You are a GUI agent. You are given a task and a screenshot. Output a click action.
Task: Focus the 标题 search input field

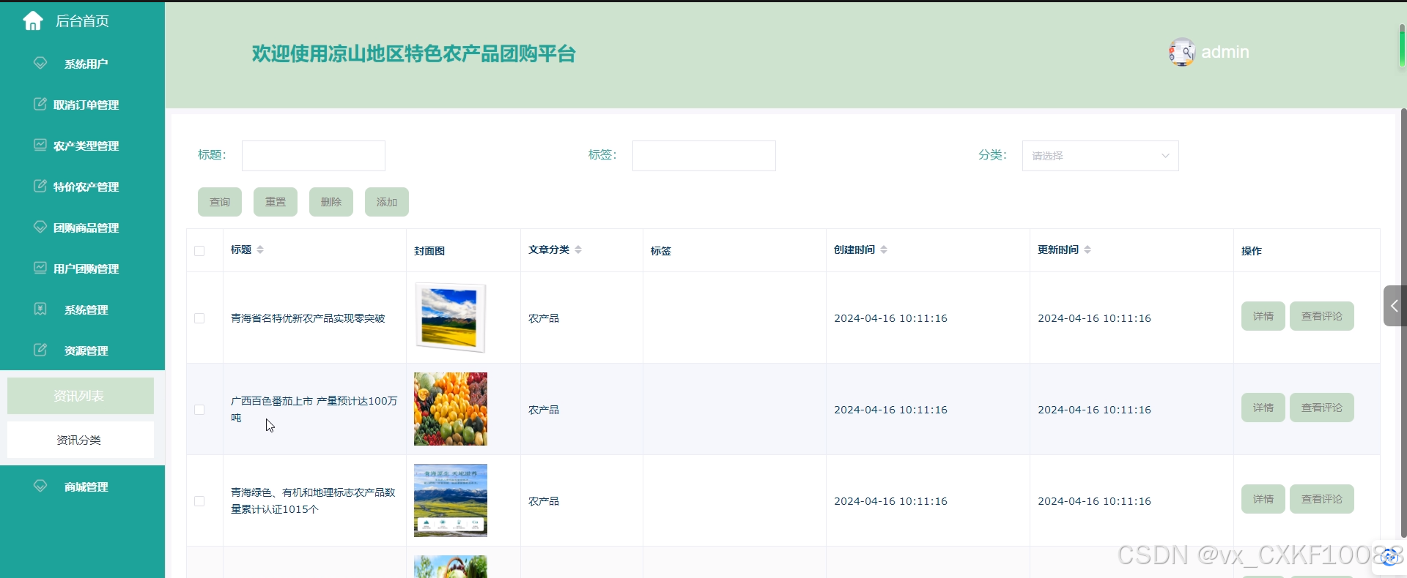click(314, 156)
